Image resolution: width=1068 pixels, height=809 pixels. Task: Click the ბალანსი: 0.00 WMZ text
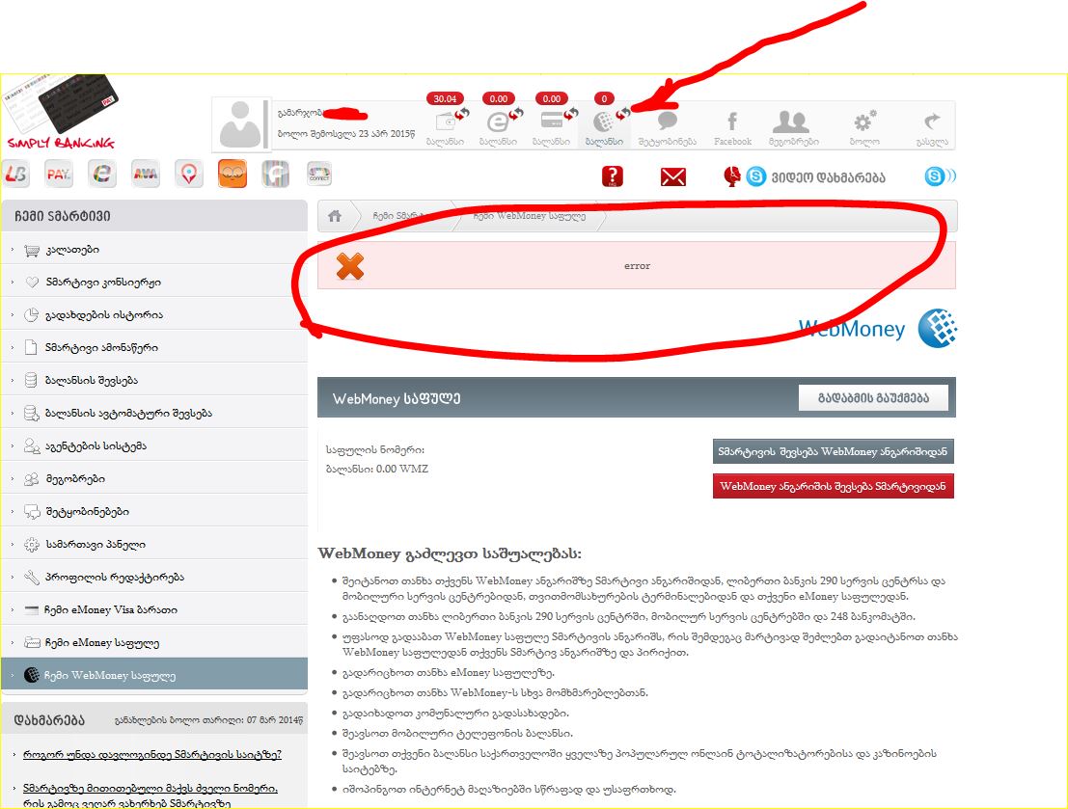point(376,470)
